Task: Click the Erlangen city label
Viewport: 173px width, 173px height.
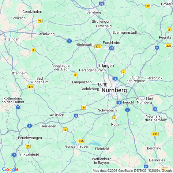Action: (x=106, y=66)
